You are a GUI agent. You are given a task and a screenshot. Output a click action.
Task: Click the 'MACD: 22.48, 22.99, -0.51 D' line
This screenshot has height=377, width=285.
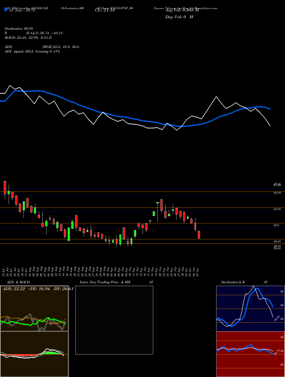click(28, 38)
